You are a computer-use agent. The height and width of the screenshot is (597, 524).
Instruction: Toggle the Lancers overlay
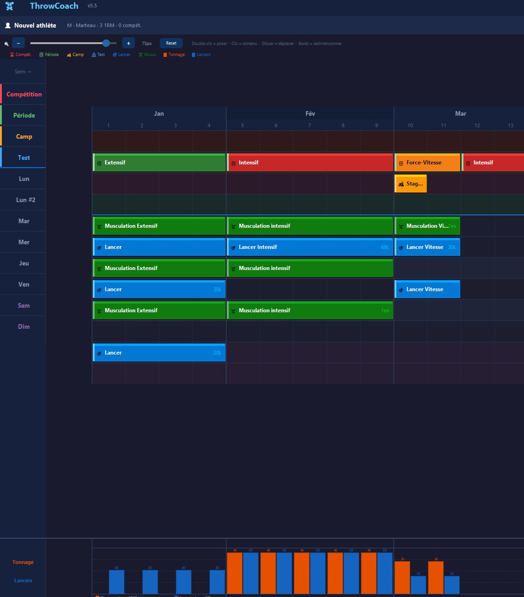coord(201,54)
